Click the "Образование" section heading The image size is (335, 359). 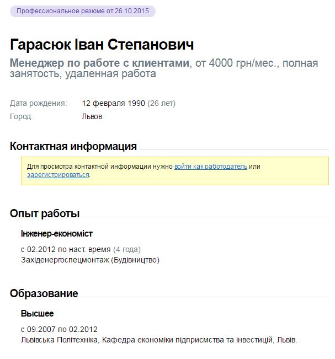[x=44, y=293]
